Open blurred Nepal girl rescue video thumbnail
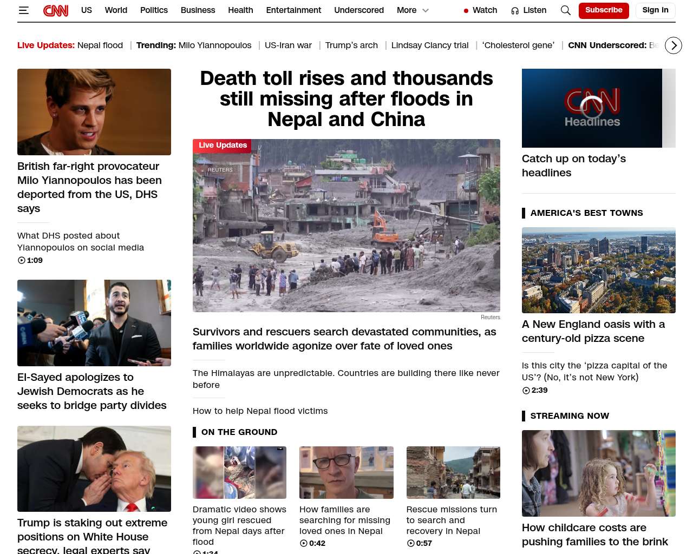 pos(239,472)
